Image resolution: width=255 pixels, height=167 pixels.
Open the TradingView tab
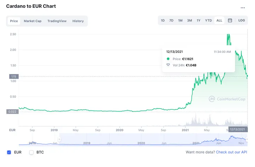click(x=57, y=21)
